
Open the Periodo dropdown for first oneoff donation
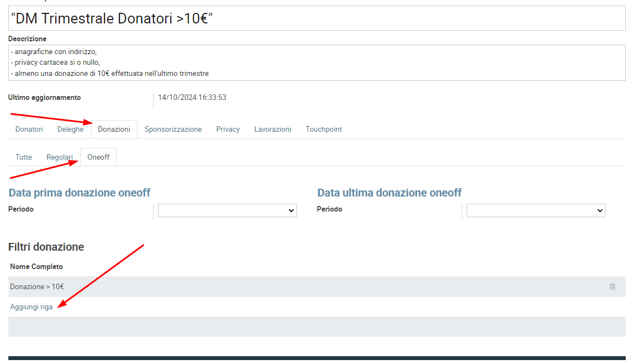pos(227,210)
